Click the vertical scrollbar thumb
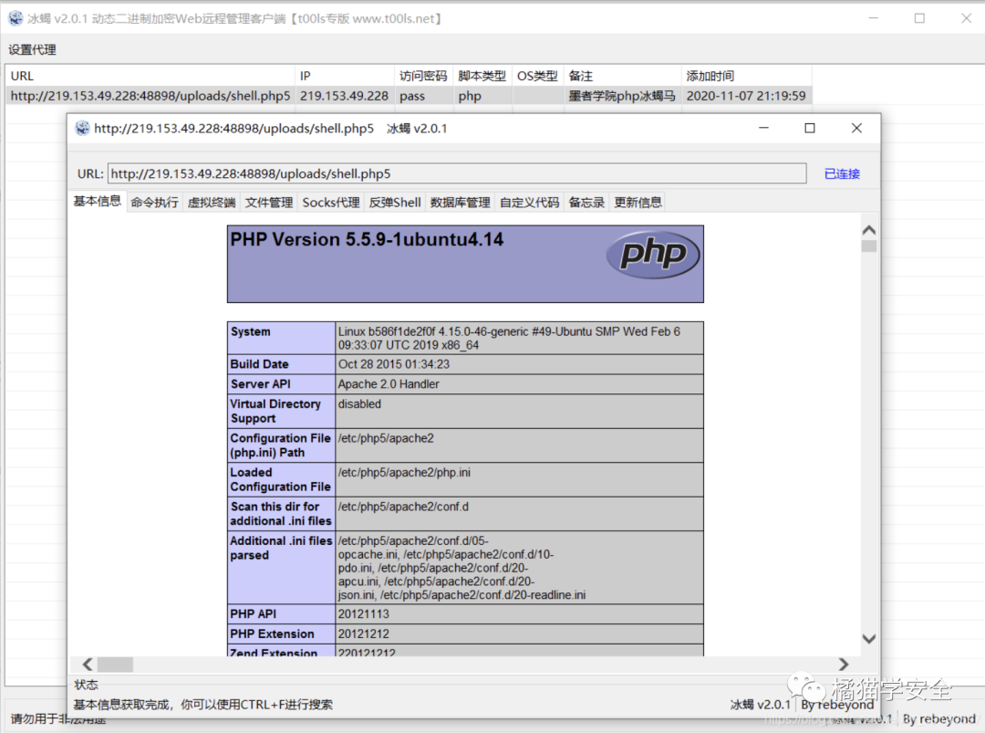985x733 pixels. (x=869, y=246)
